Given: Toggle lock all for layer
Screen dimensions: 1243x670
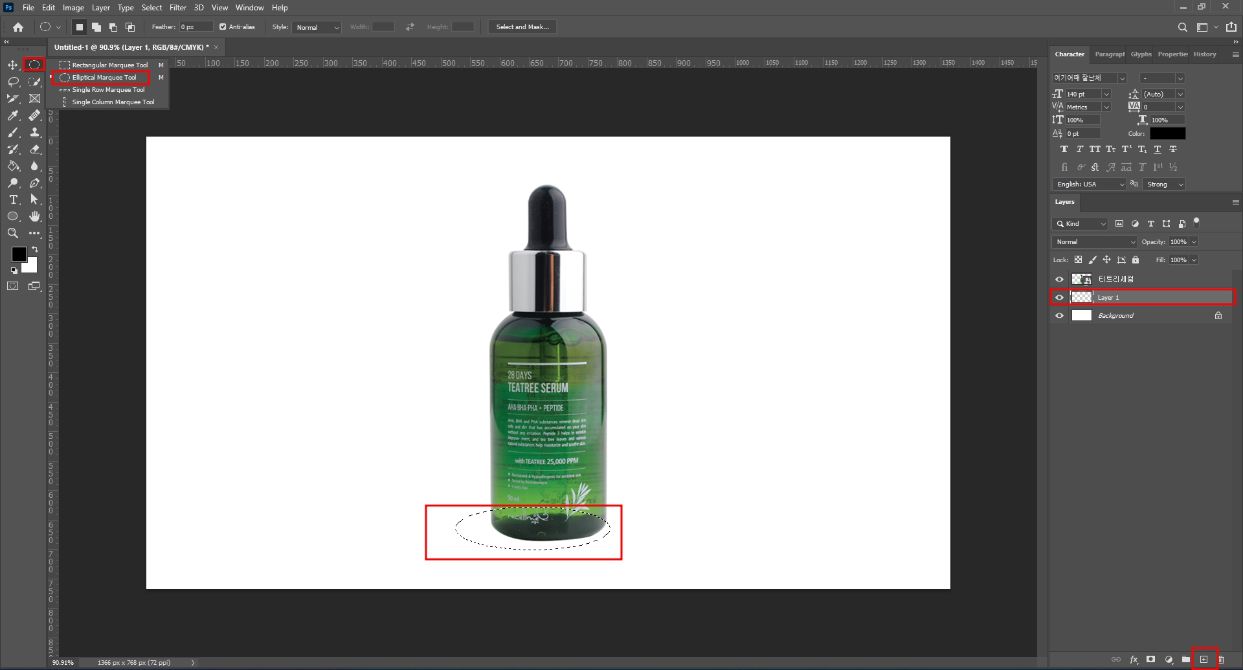Looking at the screenshot, I should 1135,260.
